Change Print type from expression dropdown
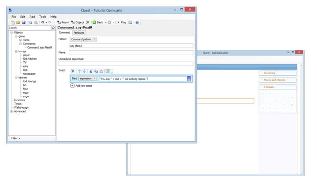This screenshot has width=317, height=182. (87, 79)
